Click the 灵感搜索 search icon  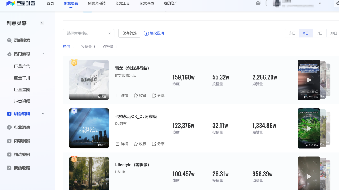(x=9, y=40)
